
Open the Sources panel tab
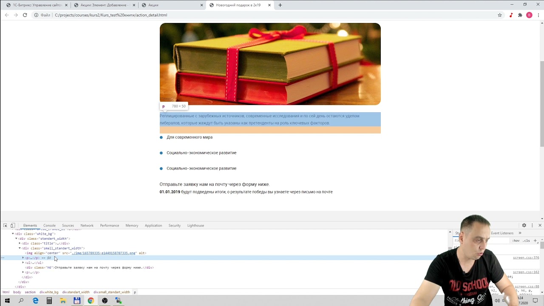[x=68, y=225]
